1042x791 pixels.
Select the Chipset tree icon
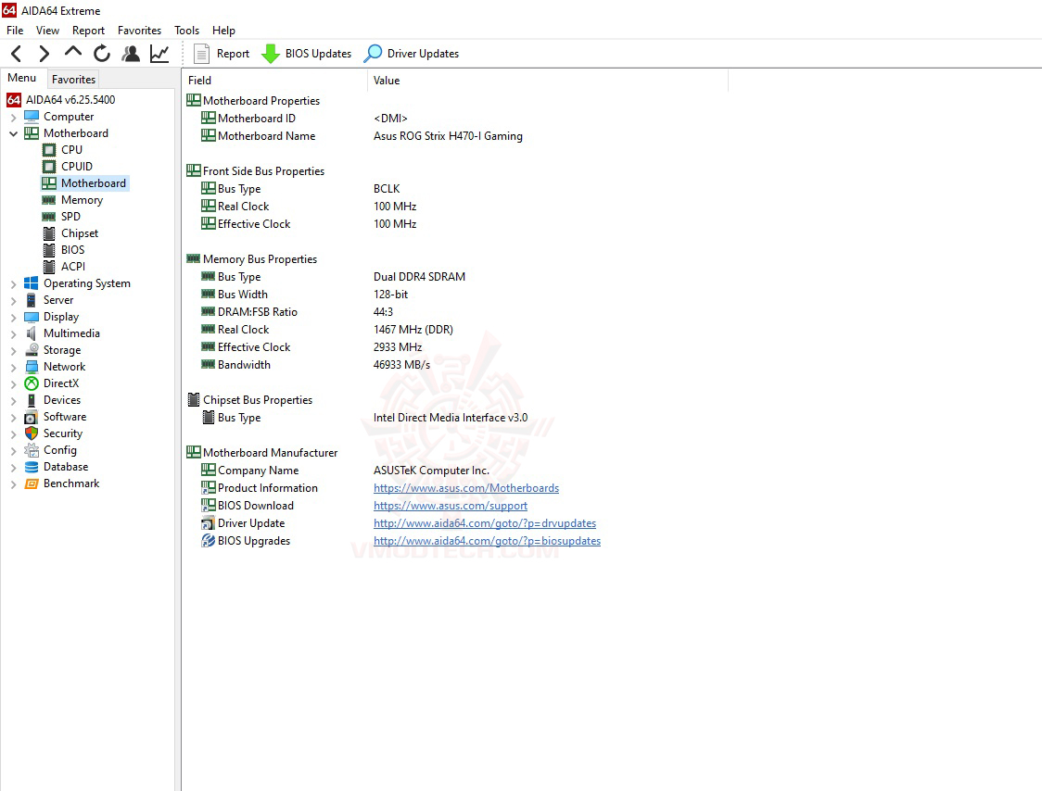(49, 233)
